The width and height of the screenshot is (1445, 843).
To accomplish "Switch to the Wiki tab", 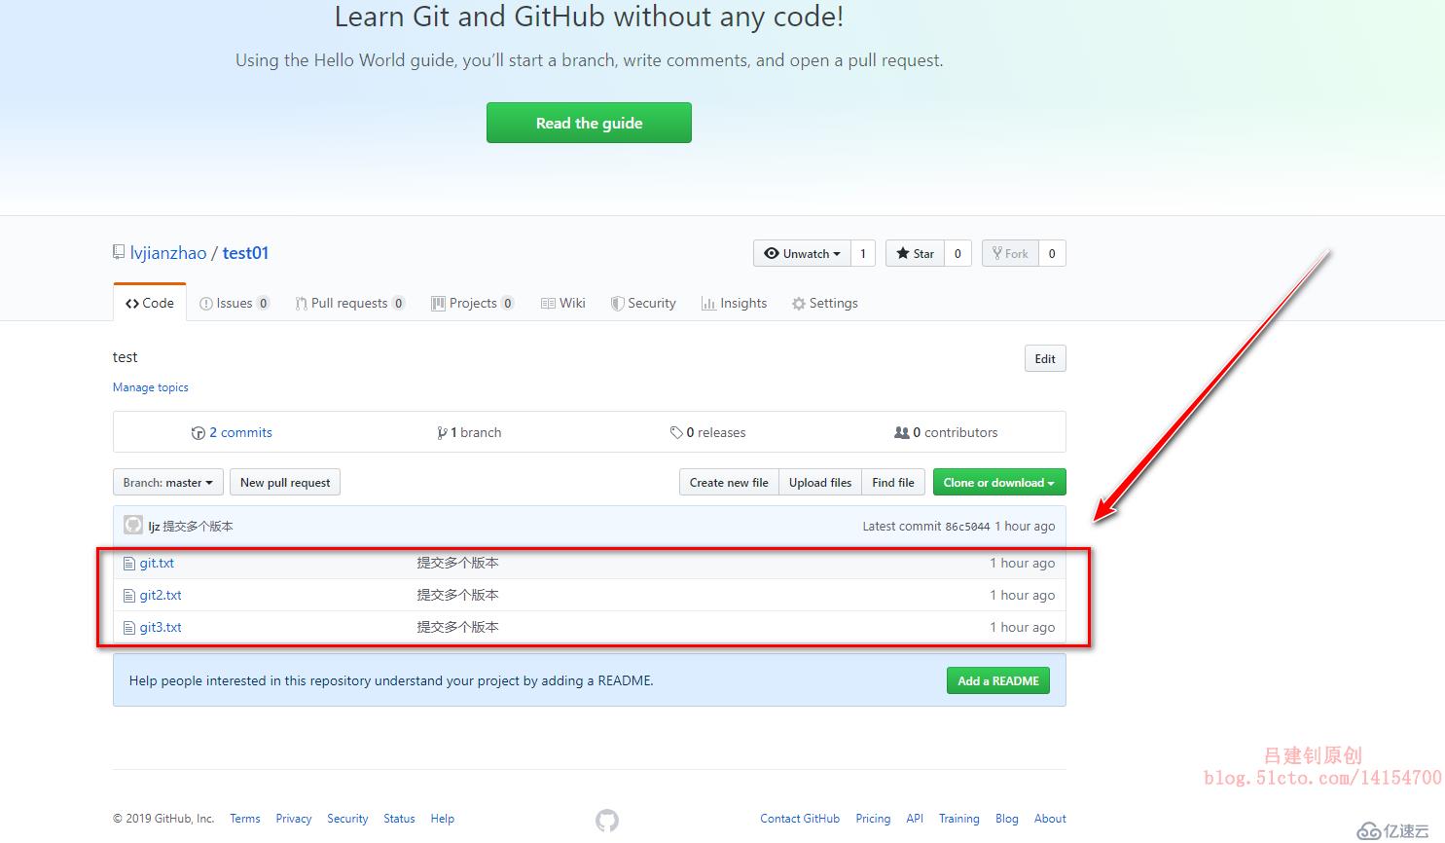I will [563, 303].
